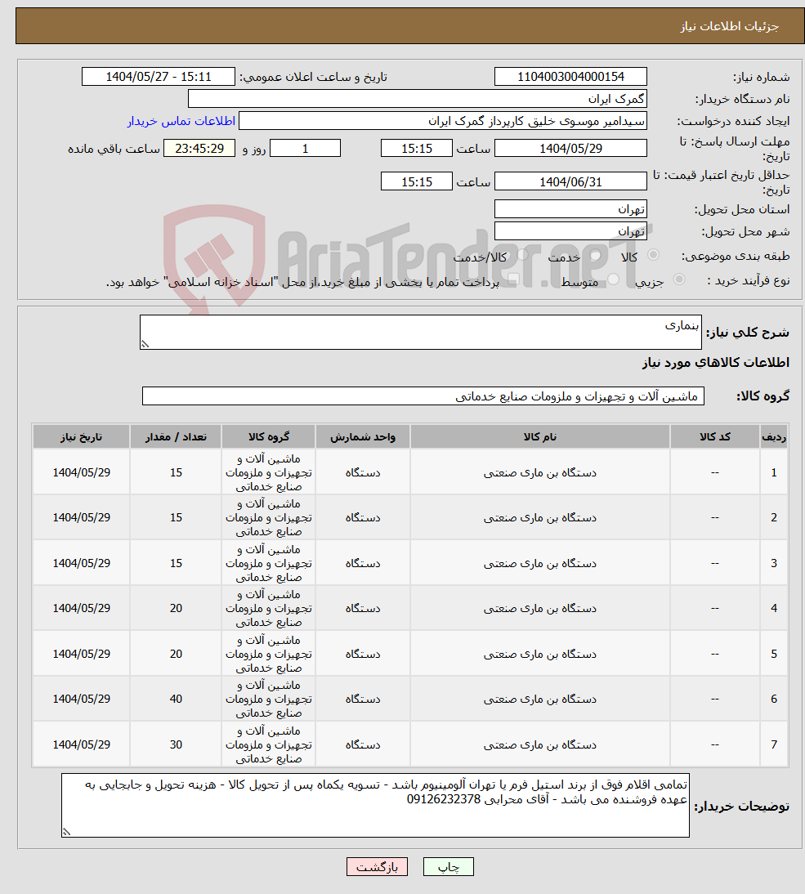Viewport: 805px width, 894px height.
Task: Click the response deadline time field 15:15
Action: point(417,148)
